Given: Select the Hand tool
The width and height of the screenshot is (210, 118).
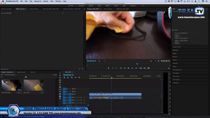Looking at the screenshot, I should pos(60,96).
